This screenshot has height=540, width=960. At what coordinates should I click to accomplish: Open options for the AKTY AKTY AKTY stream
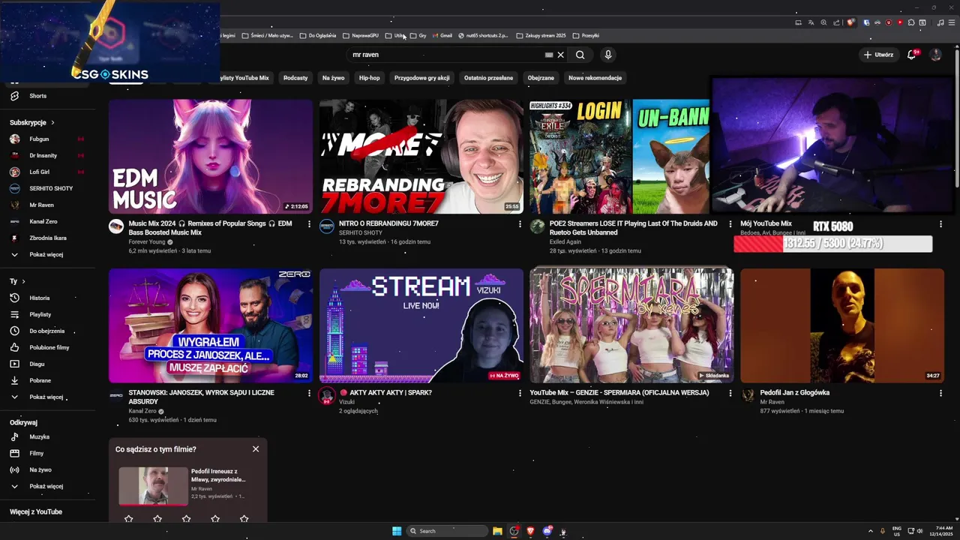click(520, 393)
